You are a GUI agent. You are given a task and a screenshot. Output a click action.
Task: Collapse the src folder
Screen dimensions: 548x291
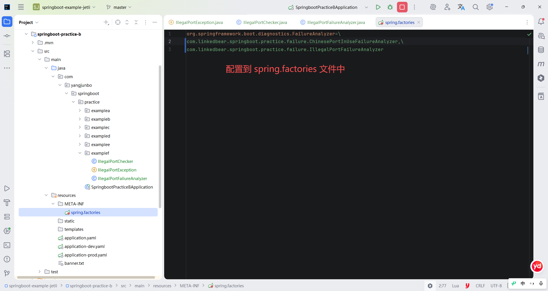click(x=33, y=51)
